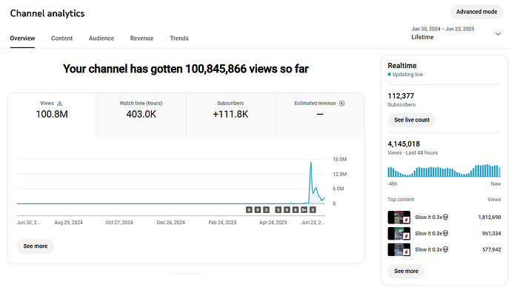Click the warning triangle icon beside Views

coord(60,104)
